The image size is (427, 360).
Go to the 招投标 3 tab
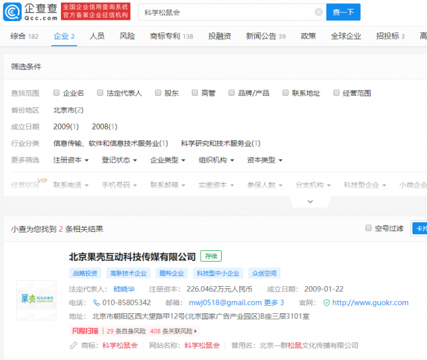[x=390, y=36]
